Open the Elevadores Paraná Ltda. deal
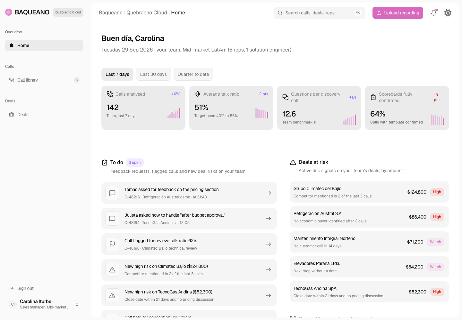 pos(369,267)
